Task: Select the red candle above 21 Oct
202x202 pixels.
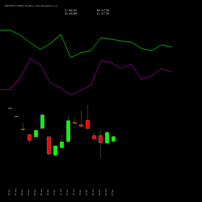Action: click(x=88, y=124)
